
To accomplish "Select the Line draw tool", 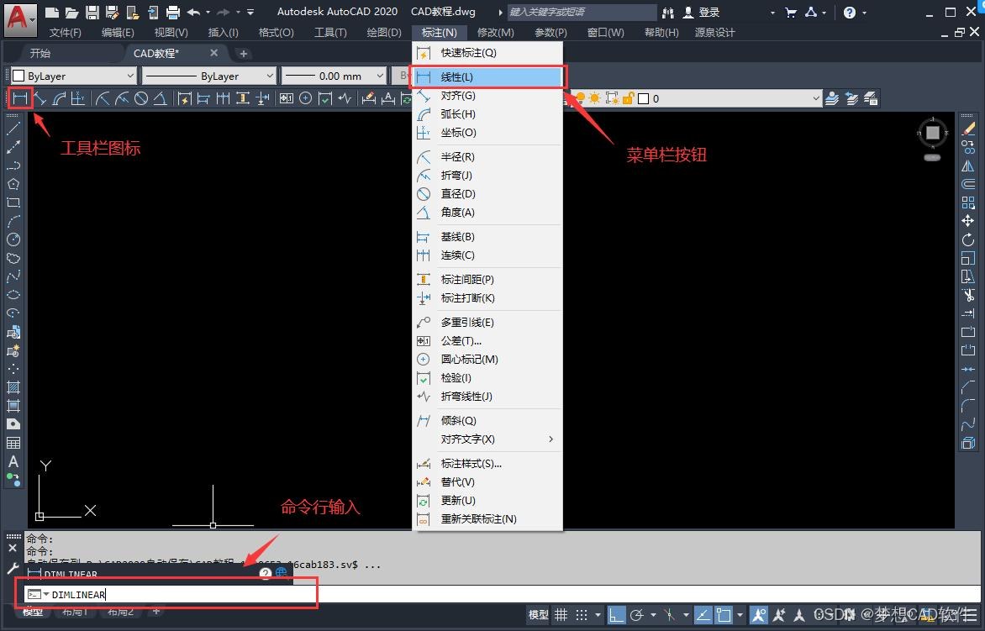I will coord(13,129).
